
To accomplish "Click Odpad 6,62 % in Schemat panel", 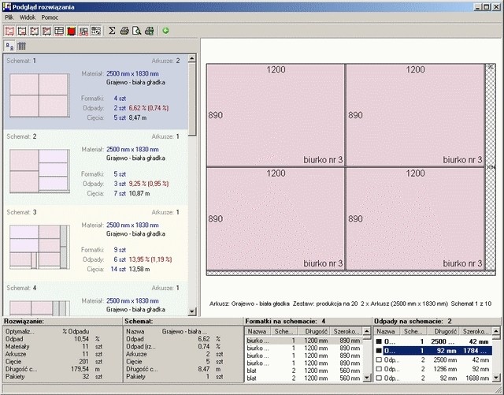I will (x=173, y=339).
